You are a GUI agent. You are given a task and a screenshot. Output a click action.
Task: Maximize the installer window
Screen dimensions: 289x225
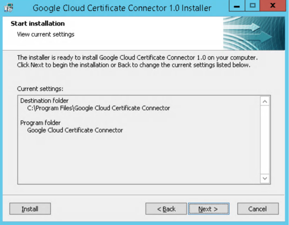coord(252,6)
